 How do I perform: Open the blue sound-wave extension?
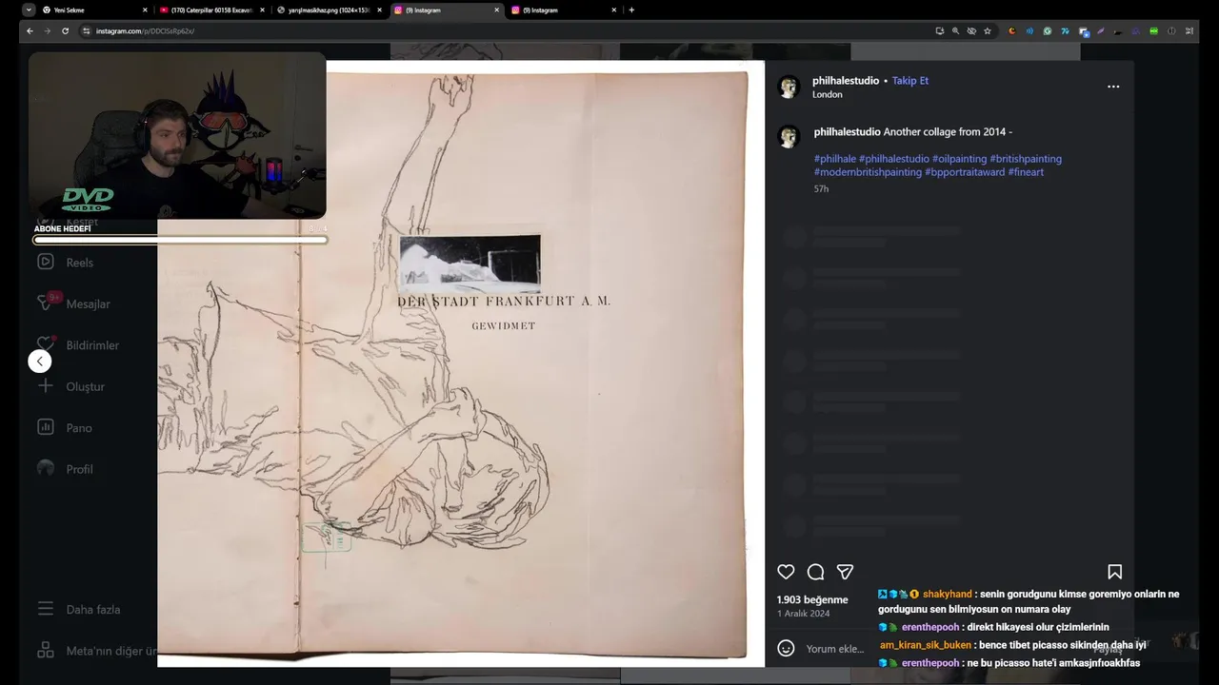click(1029, 30)
